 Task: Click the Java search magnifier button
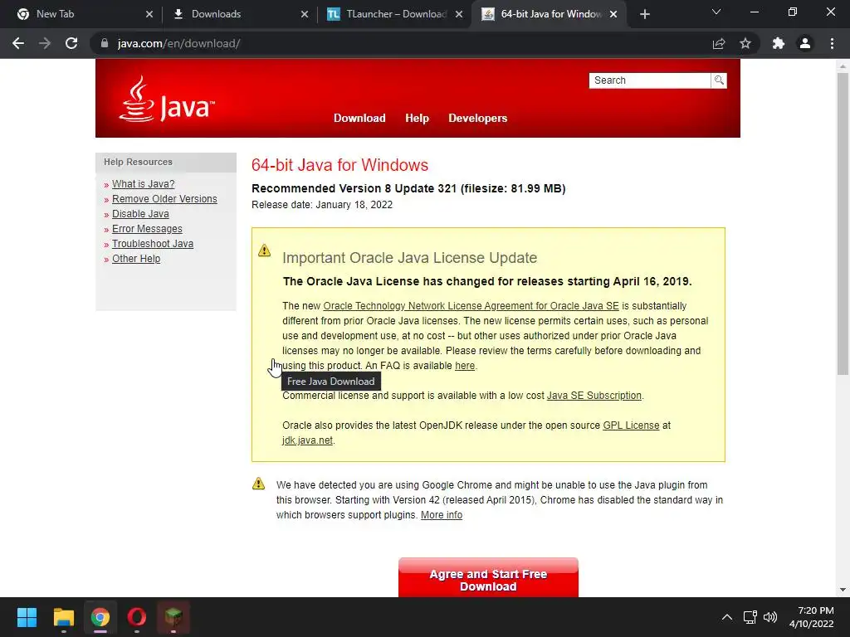click(x=719, y=80)
